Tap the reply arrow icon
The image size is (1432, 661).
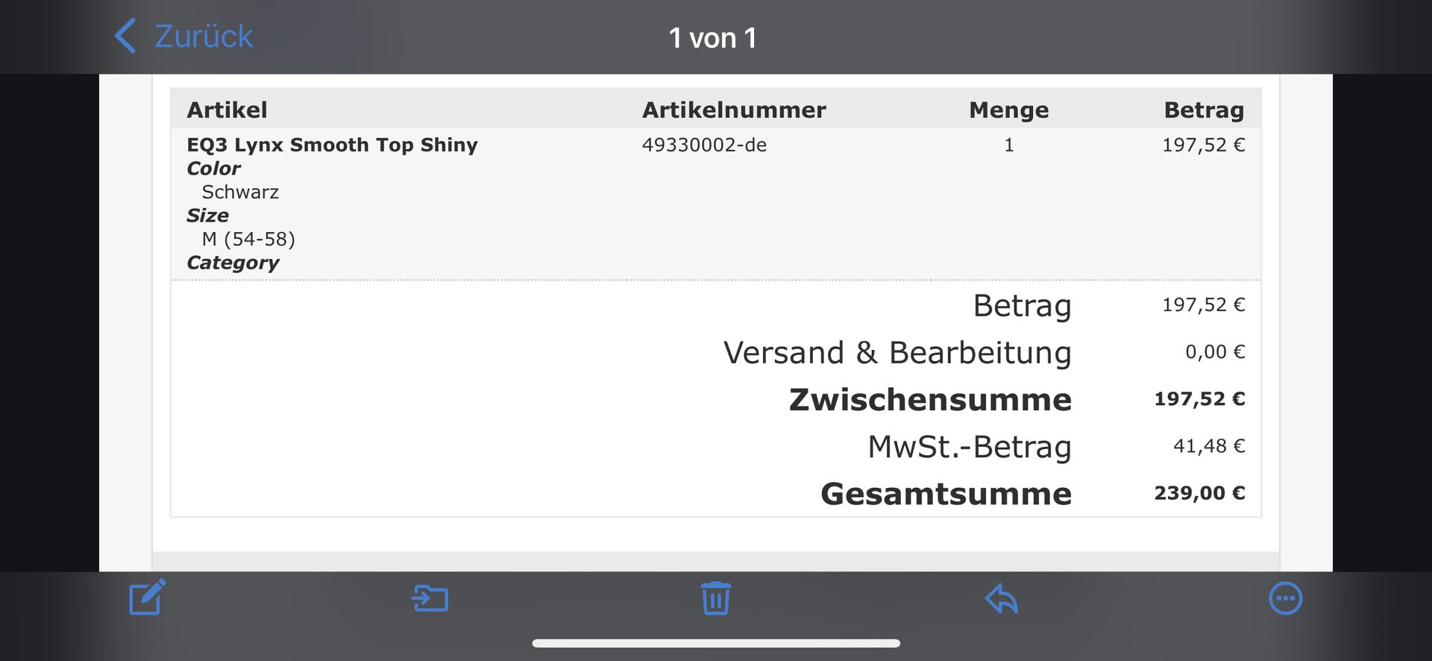pyautogui.click(x=1001, y=598)
